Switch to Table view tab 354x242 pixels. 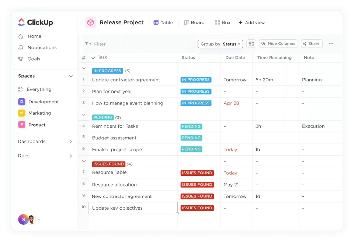click(x=163, y=22)
